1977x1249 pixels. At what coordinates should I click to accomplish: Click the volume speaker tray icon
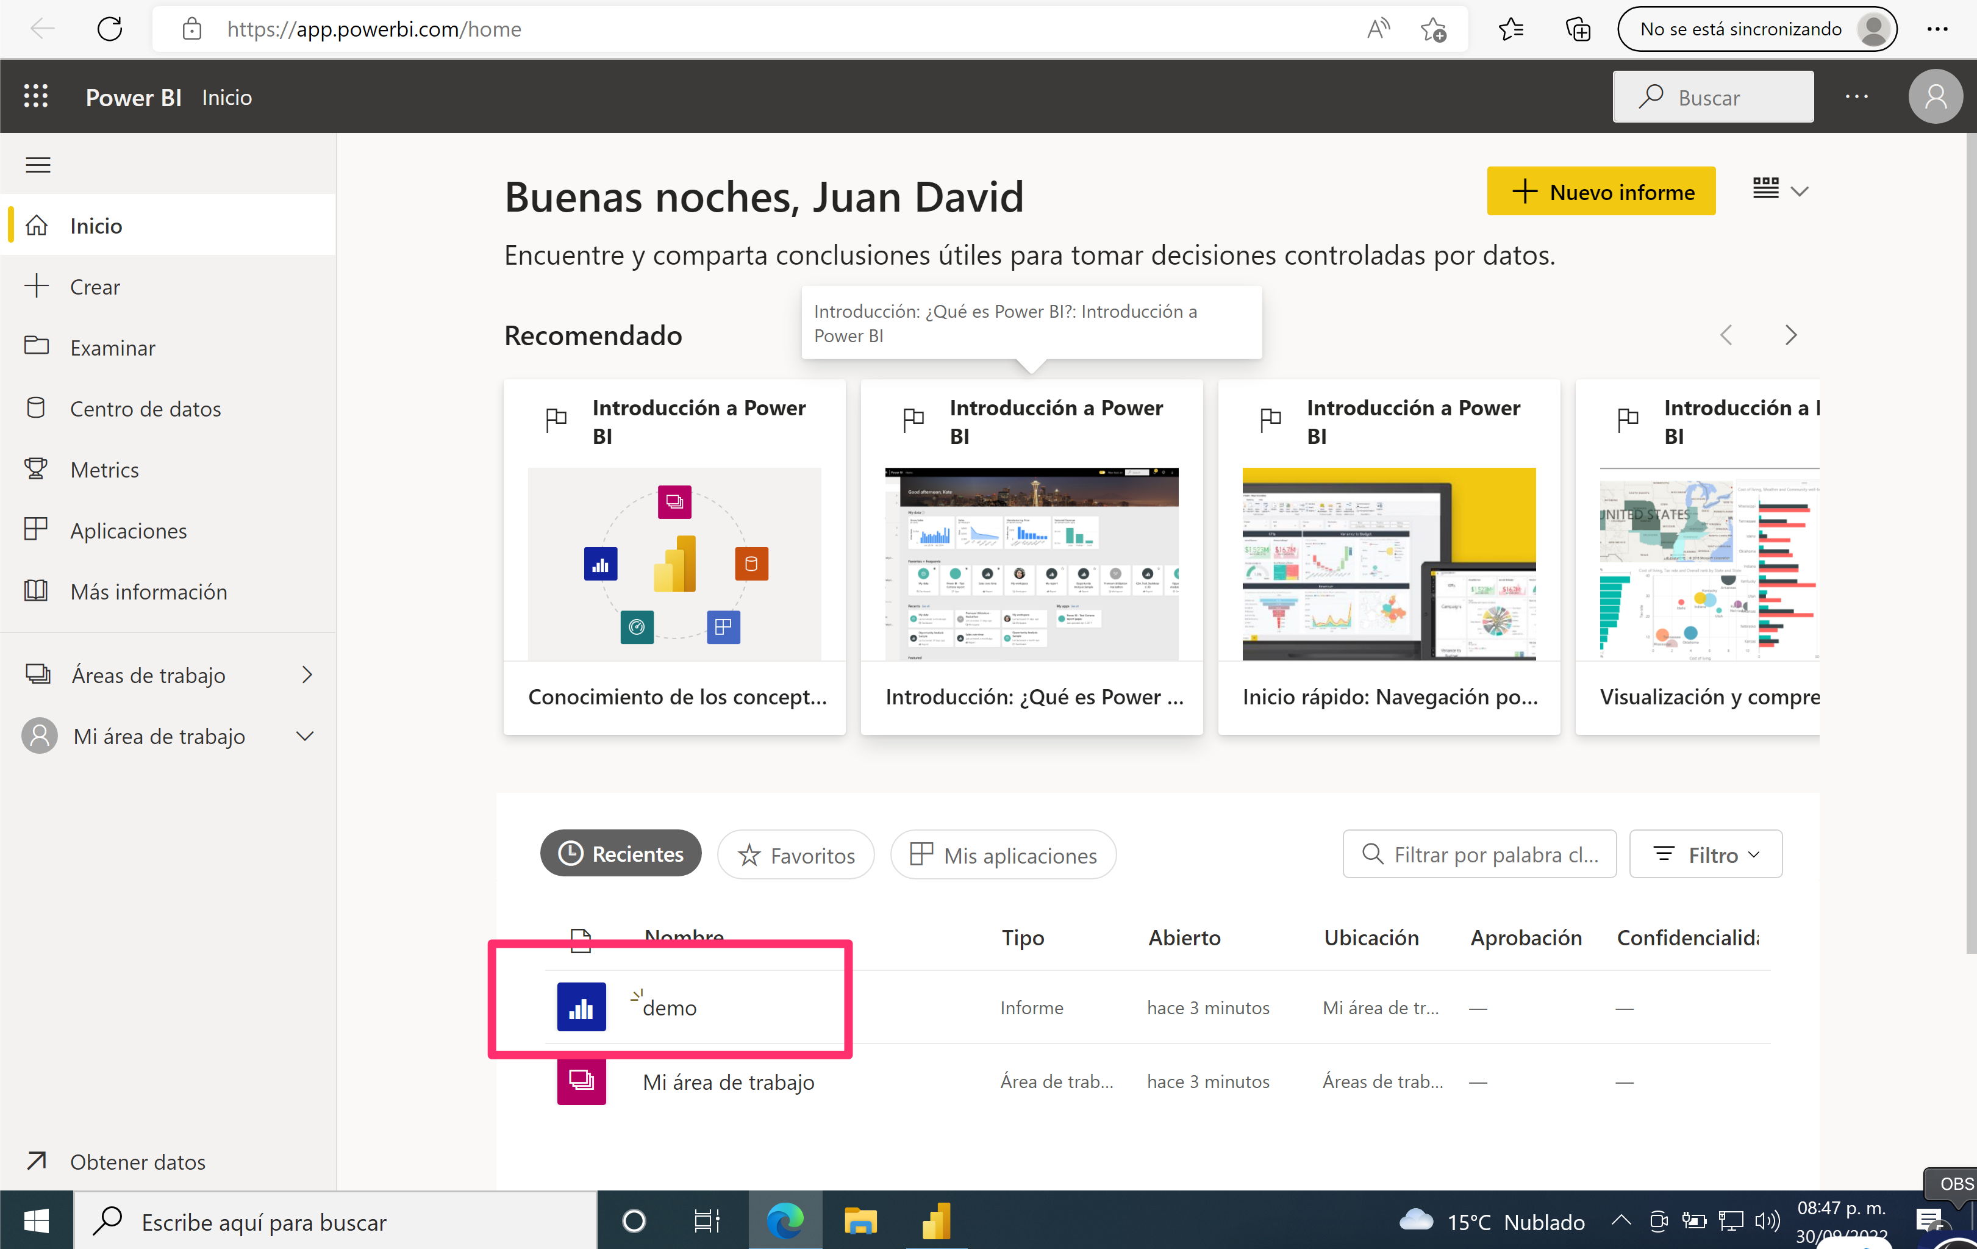1766,1221
